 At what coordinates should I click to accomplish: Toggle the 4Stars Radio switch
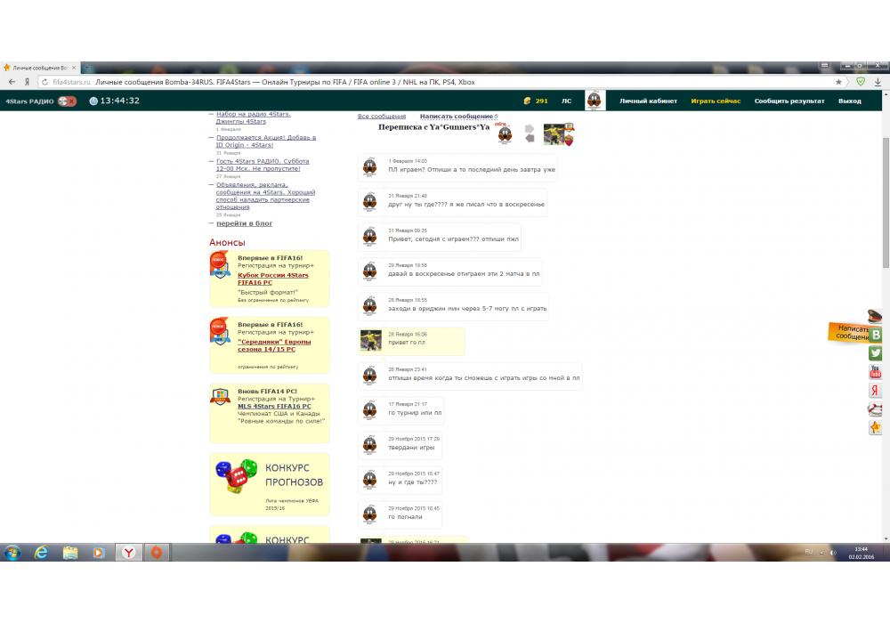tap(67, 101)
